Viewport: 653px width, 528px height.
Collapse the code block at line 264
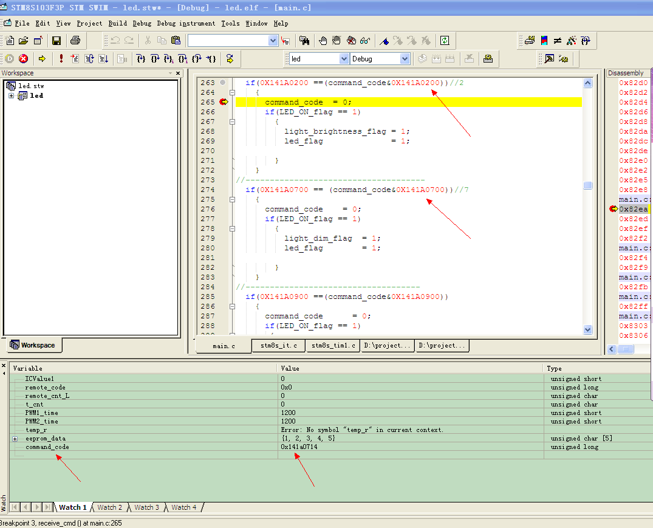click(x=233, y=93)
